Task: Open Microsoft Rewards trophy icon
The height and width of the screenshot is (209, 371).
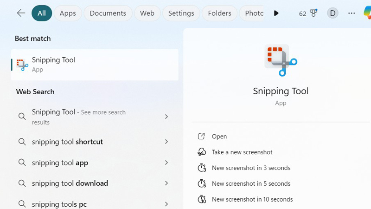Action: [314, 13]
